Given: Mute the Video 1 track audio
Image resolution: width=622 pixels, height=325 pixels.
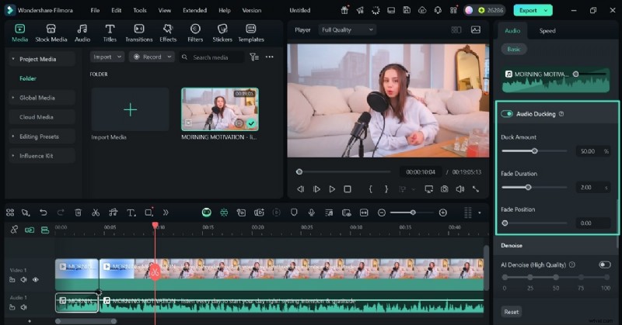Looking at the screenshot, I should pyautogui.click(x=24, y=279).
